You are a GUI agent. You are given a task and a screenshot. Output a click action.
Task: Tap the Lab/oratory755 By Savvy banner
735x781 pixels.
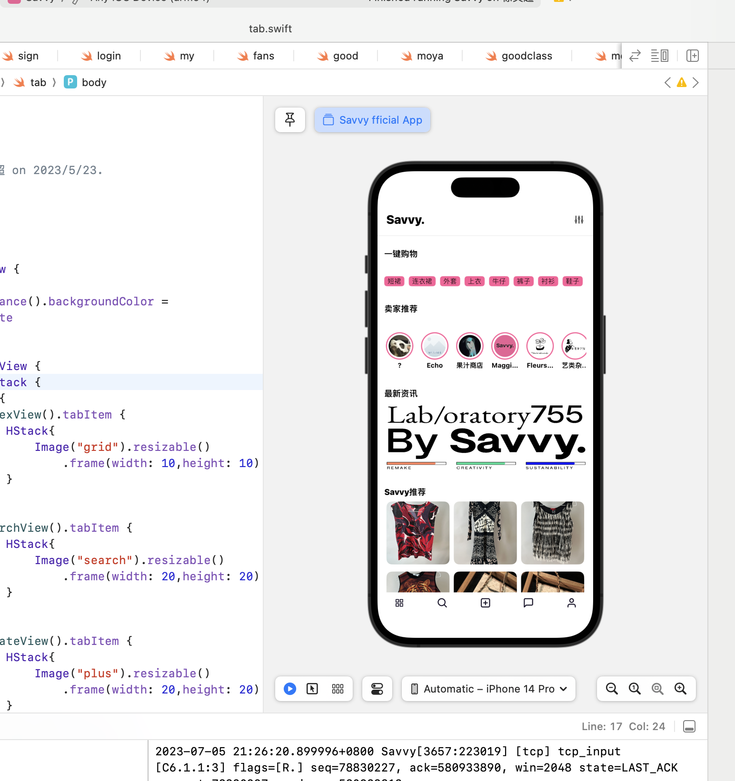(486, 437)
